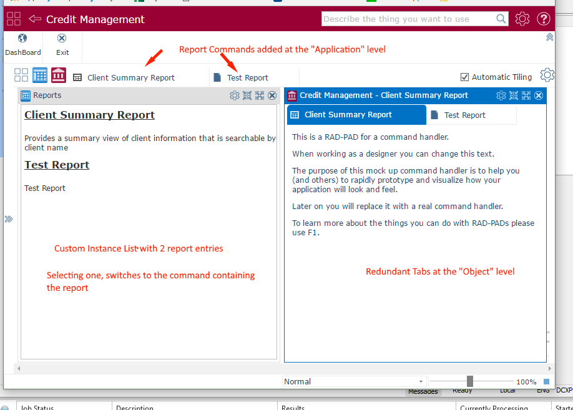Expand the left side panel chevrons
The width and height of the screenshot is (573, 410).
[9, 219]
